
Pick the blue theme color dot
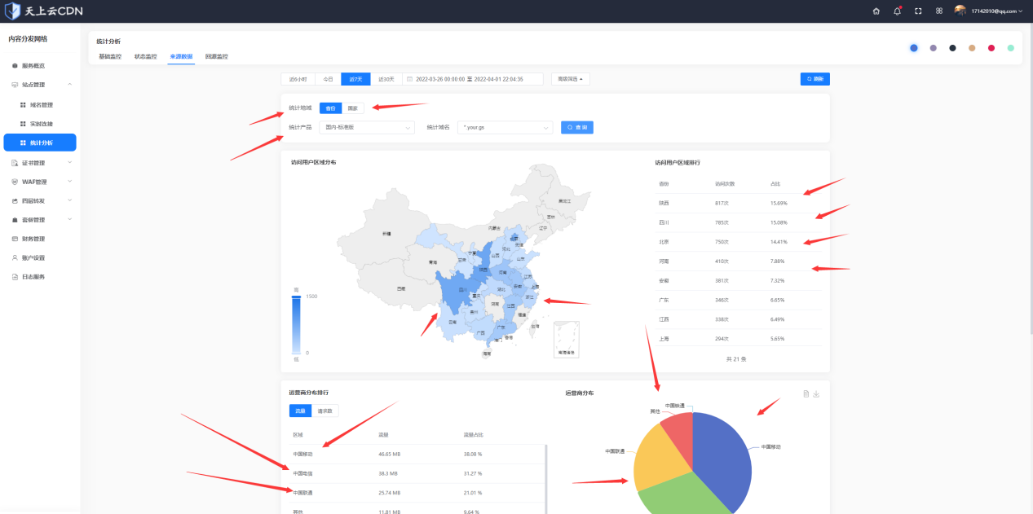pyautogui.click(x=914, y=48)
